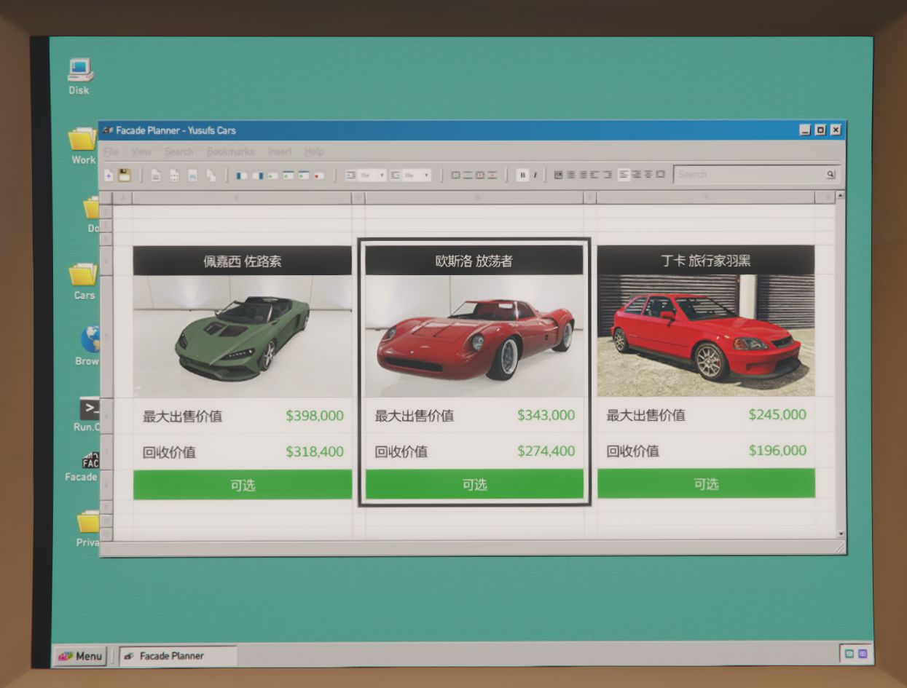This screenshot has height=688, width=907.
Task: Click 可选 under 丁卡 旅行家羽黑
Action: click(x=706, y=483)
